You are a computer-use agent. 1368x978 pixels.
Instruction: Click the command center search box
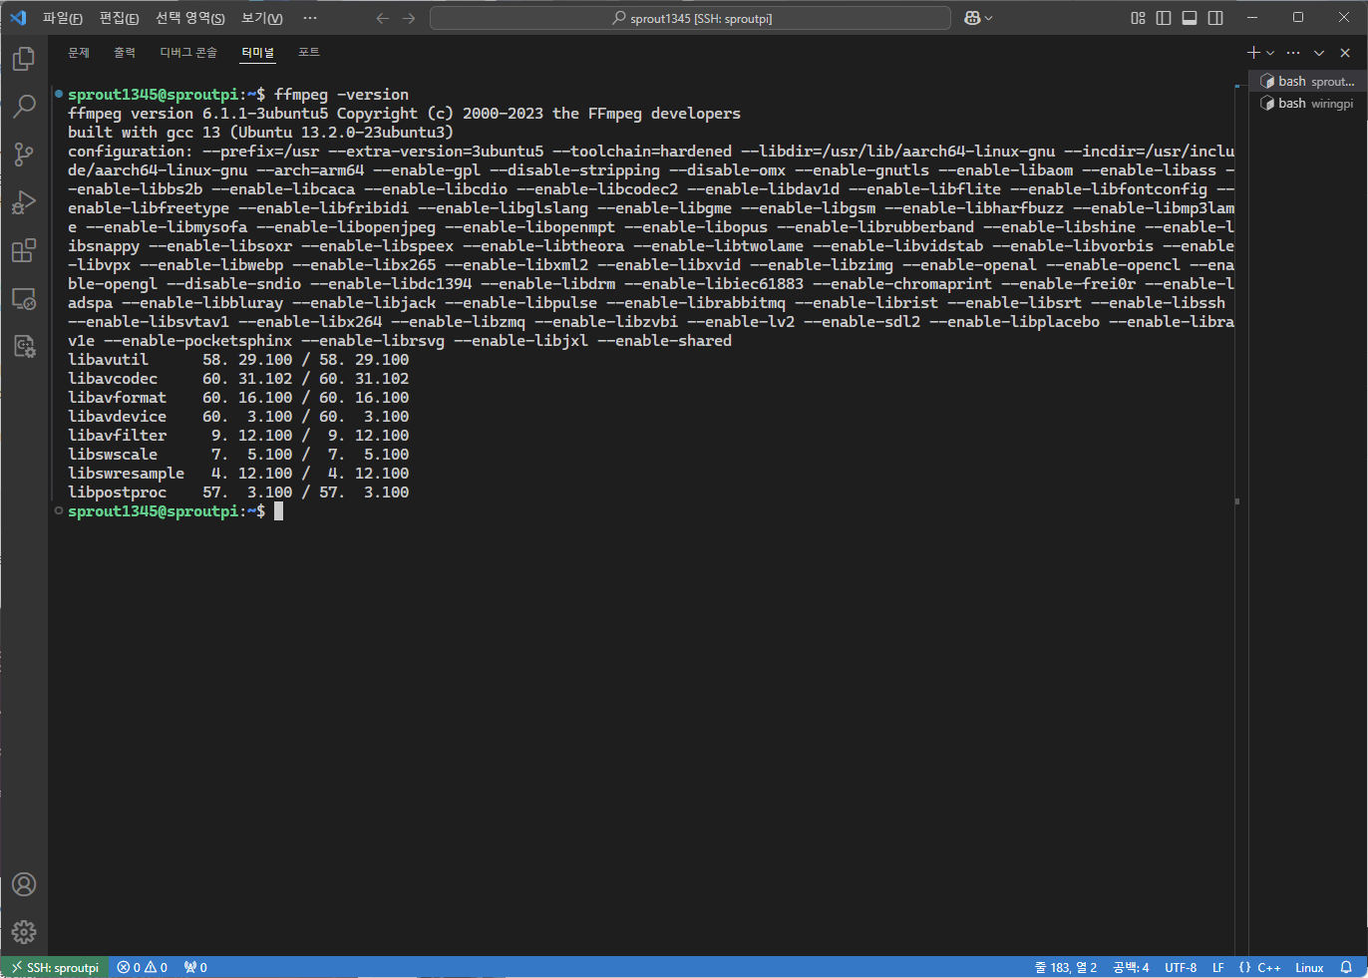[x=690, y=18]
